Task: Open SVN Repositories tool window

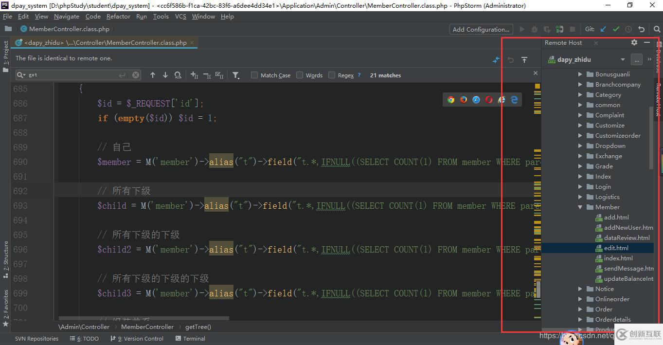Action: pos(36,339)
